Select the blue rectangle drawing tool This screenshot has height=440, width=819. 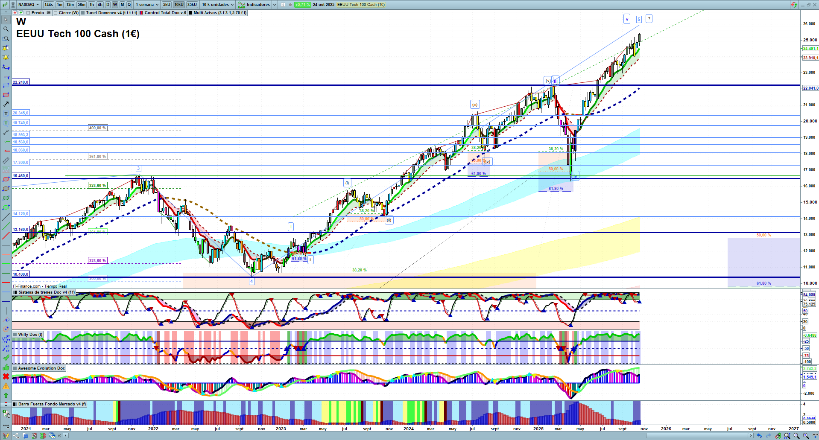click(x=6, y=85)
